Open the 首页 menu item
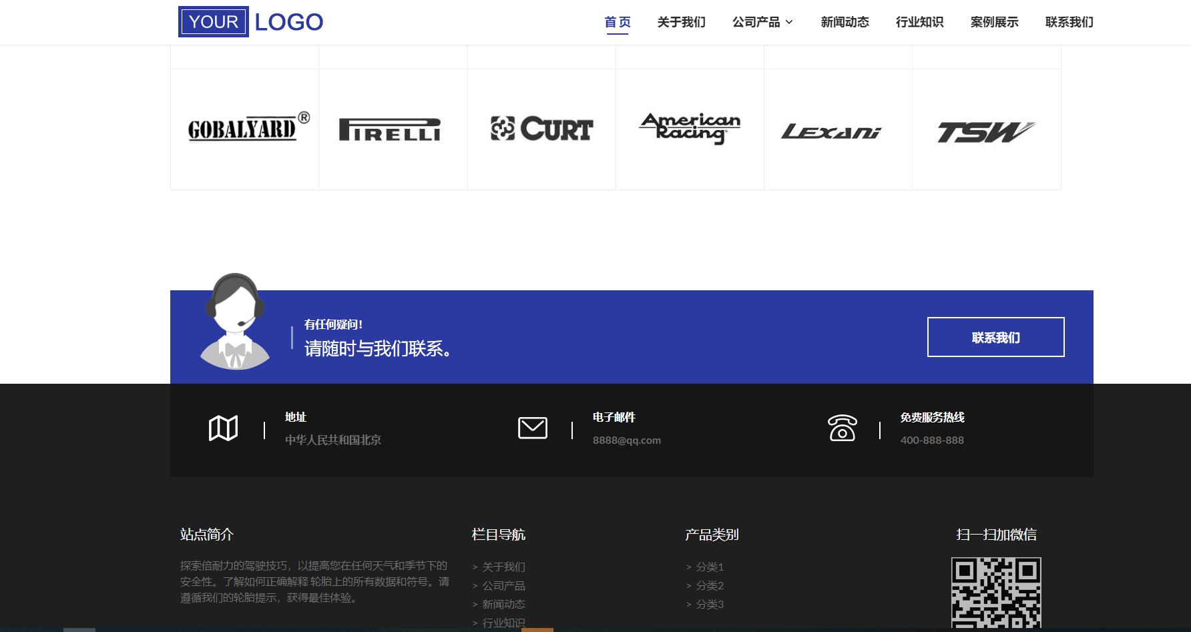This screenshot has height=632, width=1191. pyautogui.click(x=618, y=22)
